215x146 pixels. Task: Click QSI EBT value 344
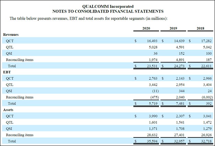[182, 91]
